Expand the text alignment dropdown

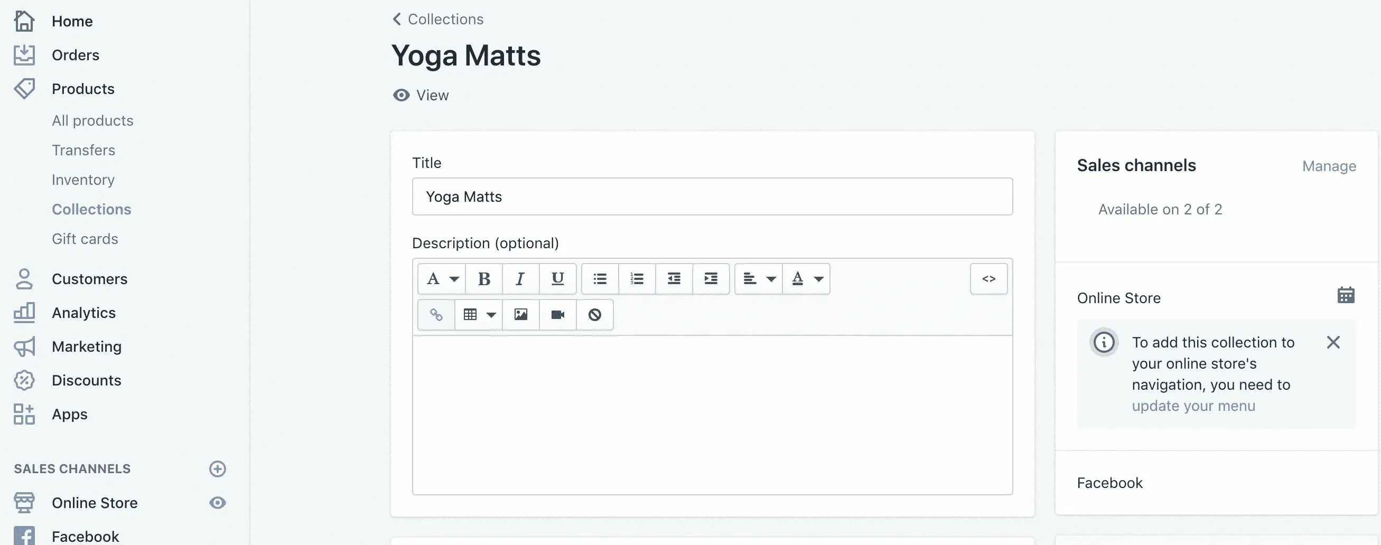[x=759, y=279]
